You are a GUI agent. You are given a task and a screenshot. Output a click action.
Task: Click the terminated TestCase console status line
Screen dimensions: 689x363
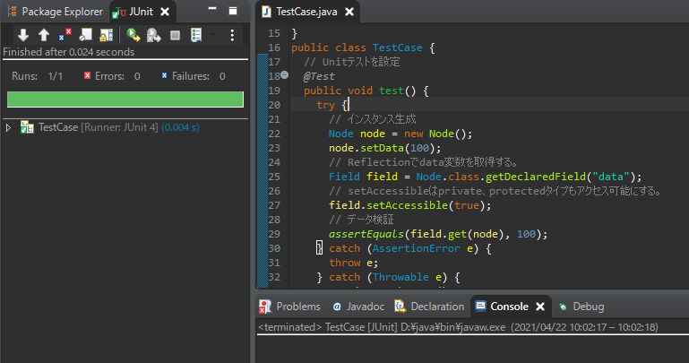click(458, 327)
